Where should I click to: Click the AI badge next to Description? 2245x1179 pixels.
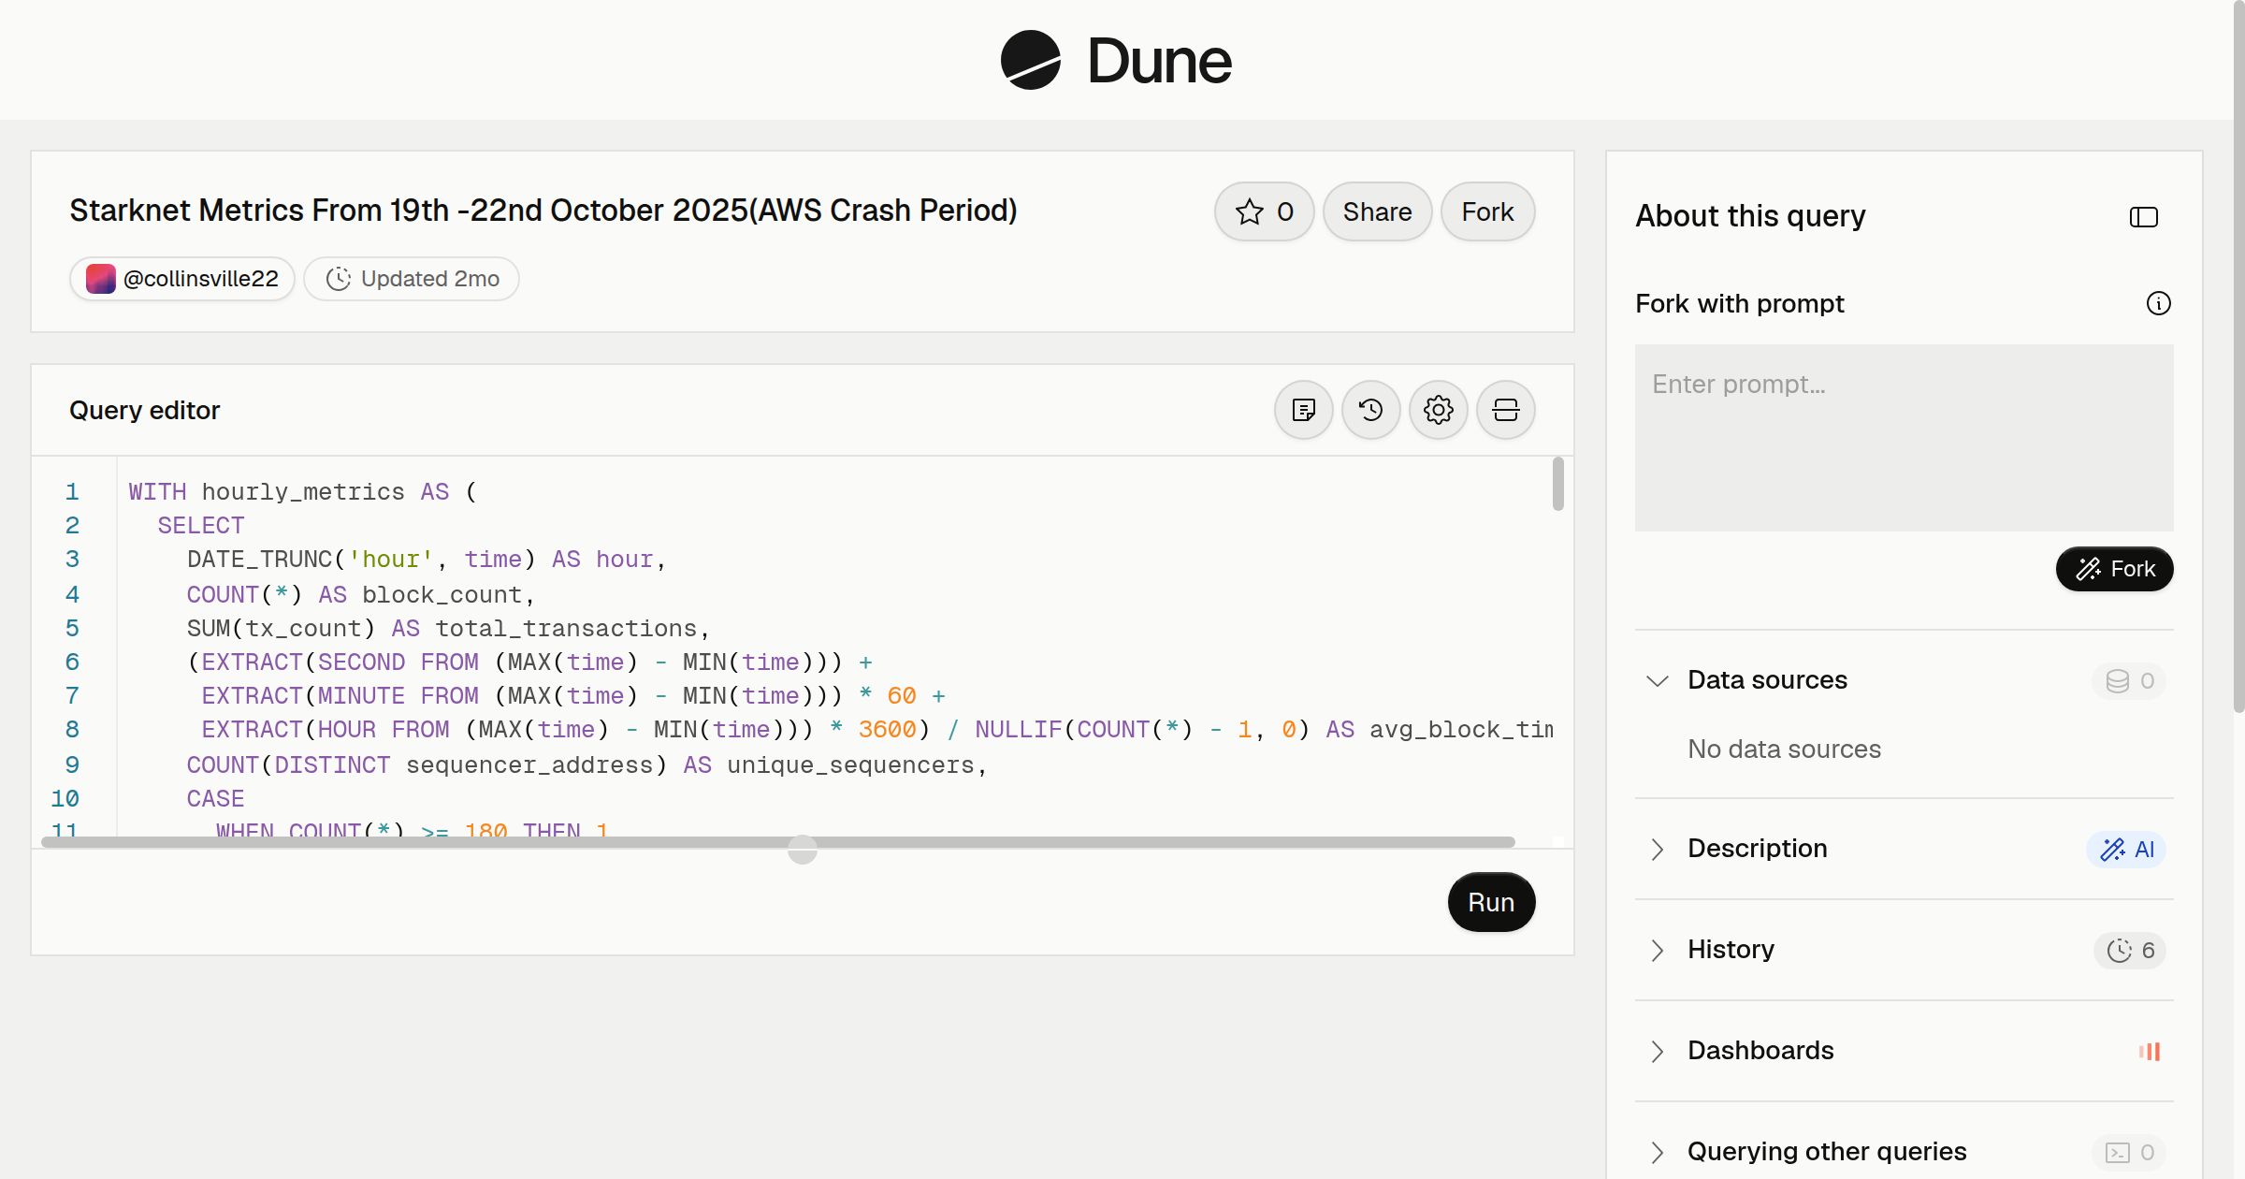click(x=2126, y=849)
